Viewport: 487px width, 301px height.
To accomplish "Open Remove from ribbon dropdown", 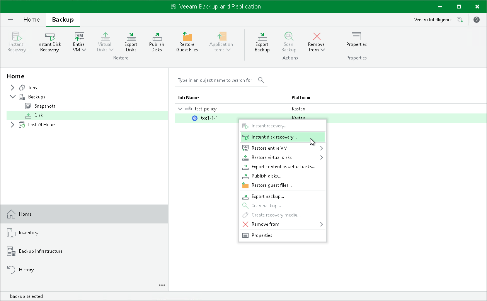I will pos(317,42).
